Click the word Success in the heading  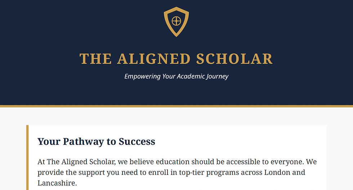pos(137,142)
